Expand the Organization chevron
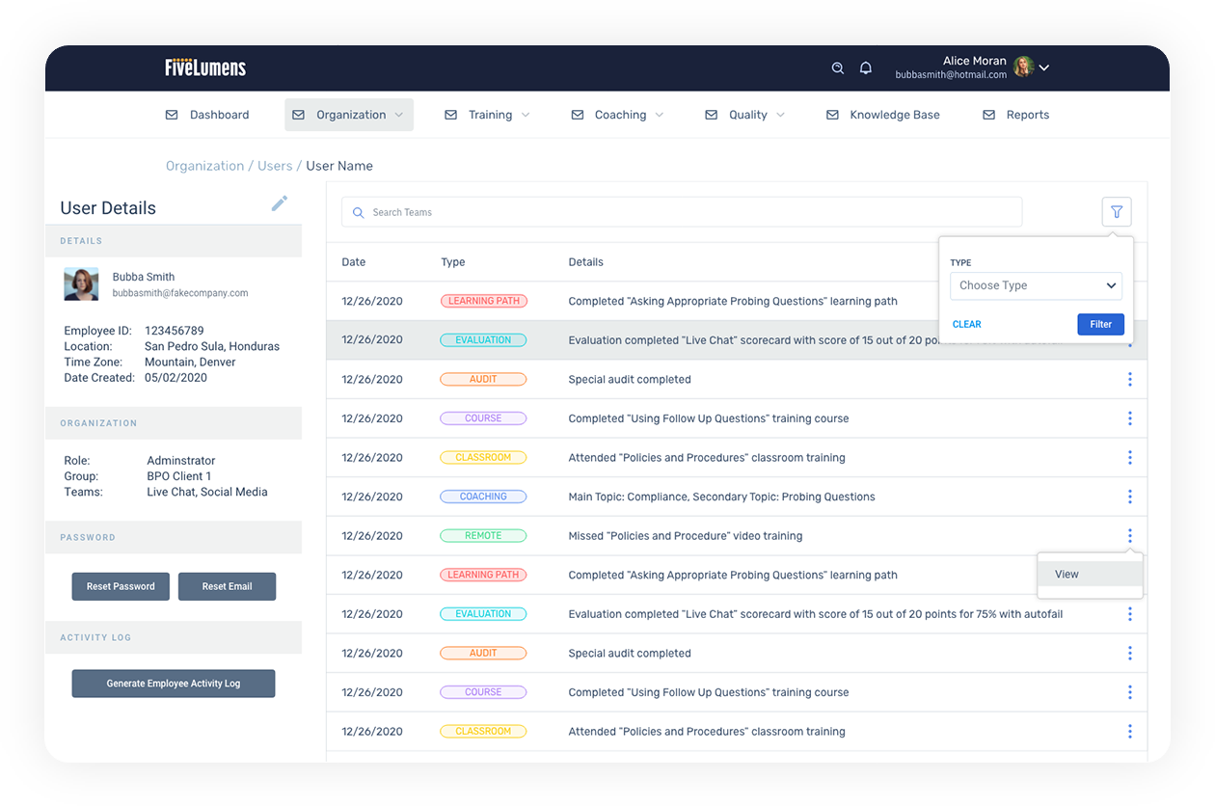The image size is (1215, 806). (398, 115)
